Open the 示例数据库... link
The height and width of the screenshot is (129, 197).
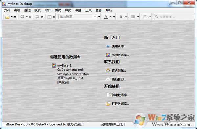120,55
